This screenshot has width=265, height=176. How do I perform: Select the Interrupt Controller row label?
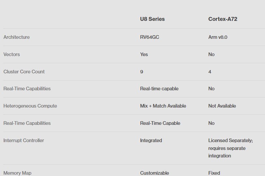pos(24,140)
